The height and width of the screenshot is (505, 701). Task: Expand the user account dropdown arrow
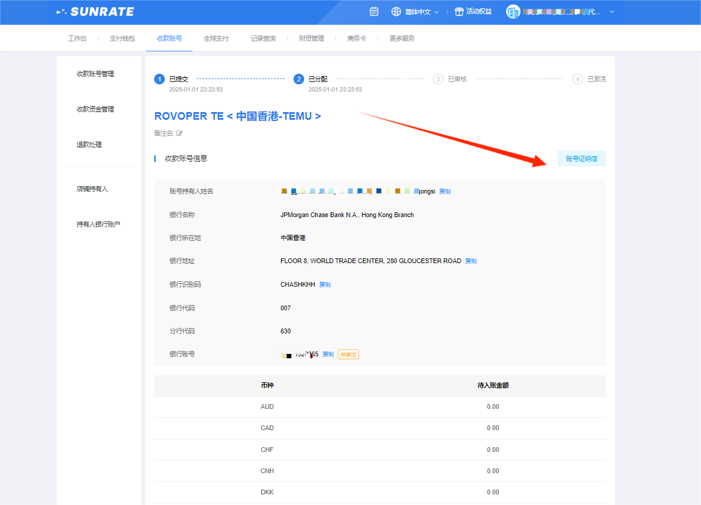(x=612, y=12)
